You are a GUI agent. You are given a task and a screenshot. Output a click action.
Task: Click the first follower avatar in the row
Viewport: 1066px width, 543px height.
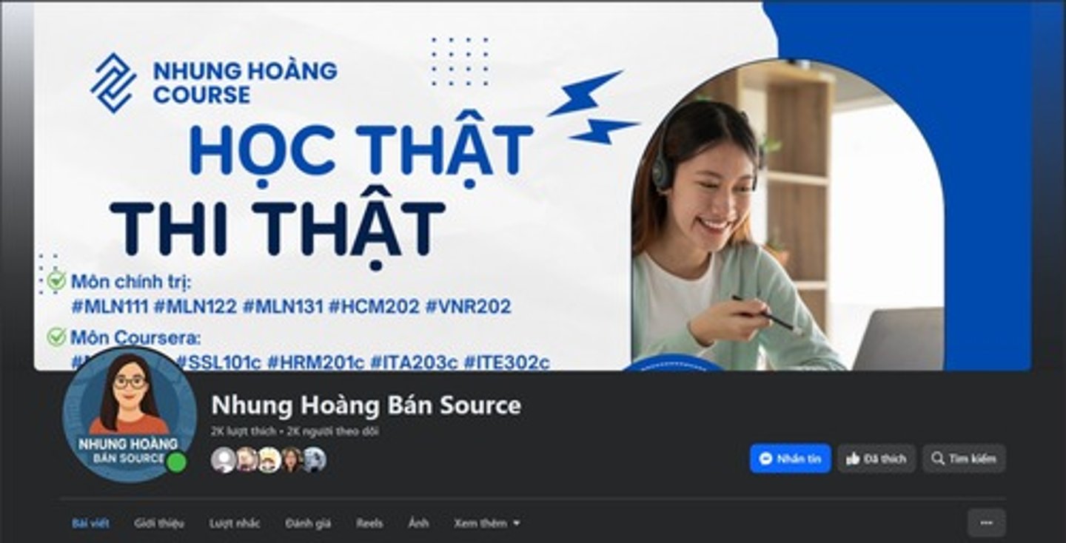[223, 459]
